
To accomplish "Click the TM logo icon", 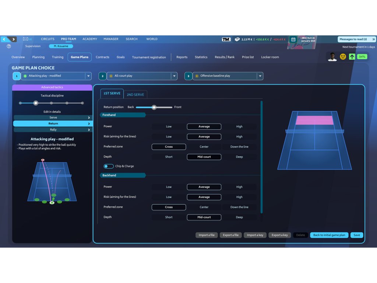I will point(226,39).
